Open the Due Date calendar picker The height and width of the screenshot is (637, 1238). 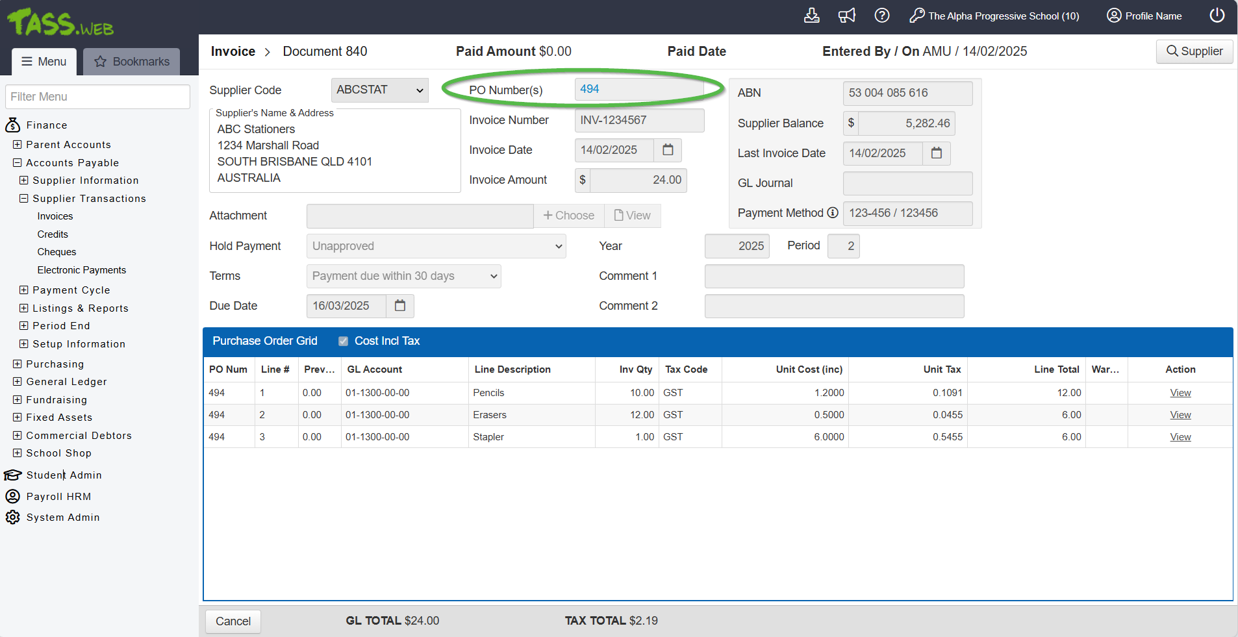pos(400,306)
